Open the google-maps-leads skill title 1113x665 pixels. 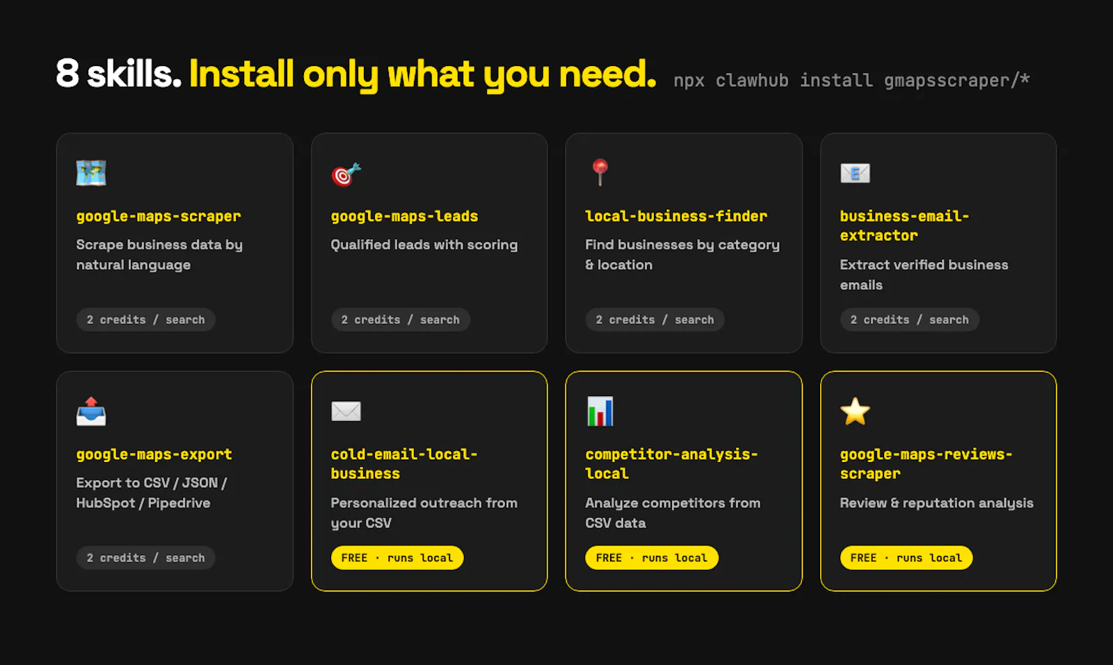coord(404,216)
